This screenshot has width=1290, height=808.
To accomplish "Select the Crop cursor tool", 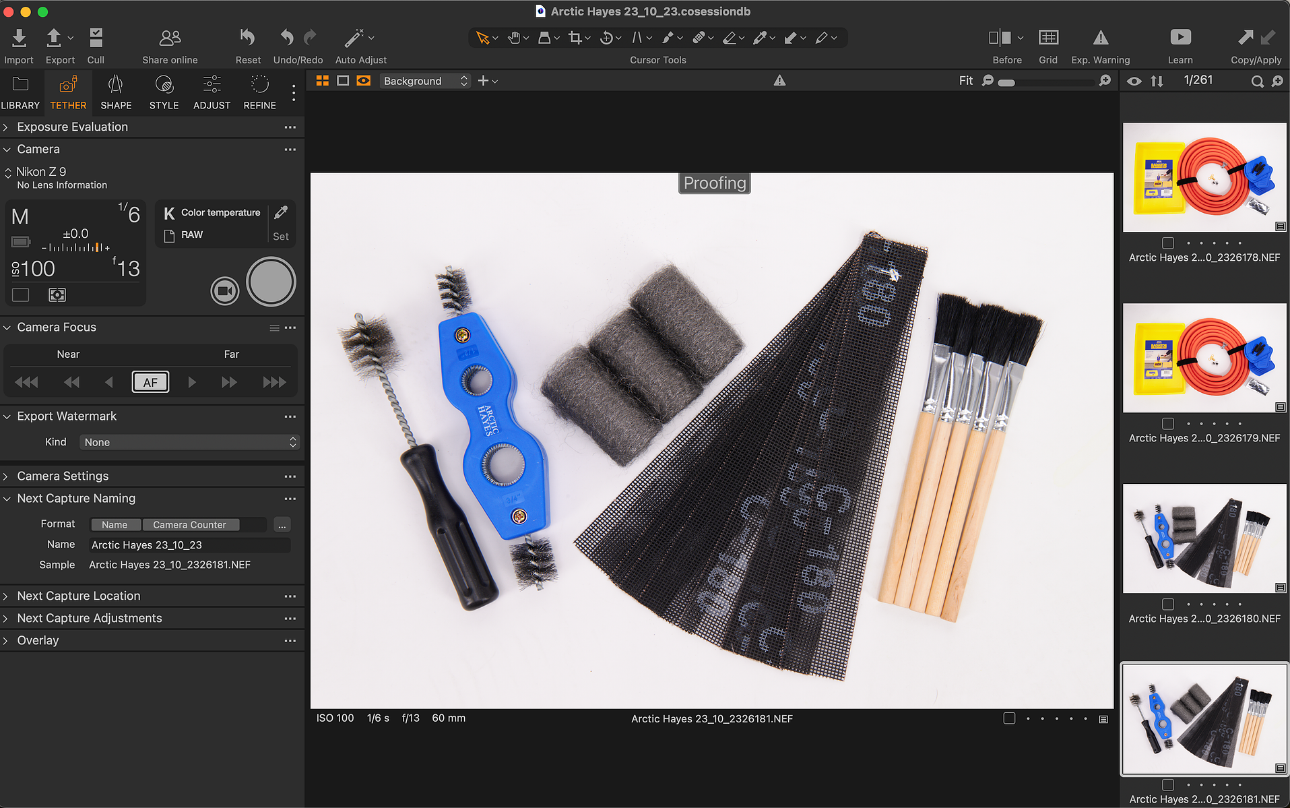I will [x=575, y=38].
